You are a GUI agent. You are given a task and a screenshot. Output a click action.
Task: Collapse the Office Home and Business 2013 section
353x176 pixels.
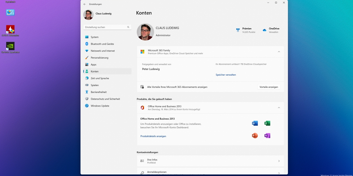(x=279, y=108)
